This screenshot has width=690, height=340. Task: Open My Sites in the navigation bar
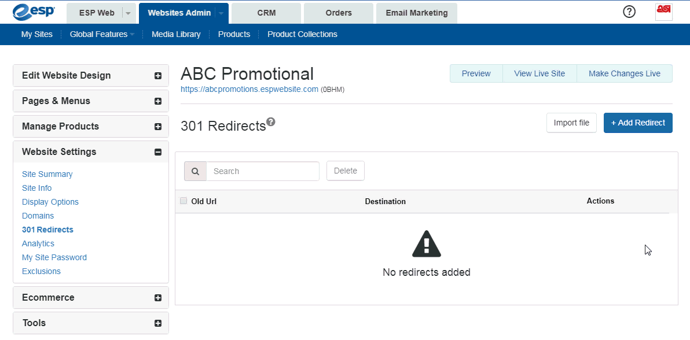coord(37,34)
